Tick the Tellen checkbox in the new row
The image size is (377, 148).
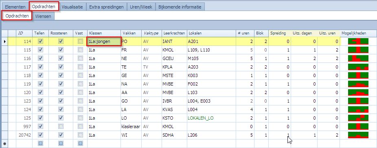coord(40,144)
